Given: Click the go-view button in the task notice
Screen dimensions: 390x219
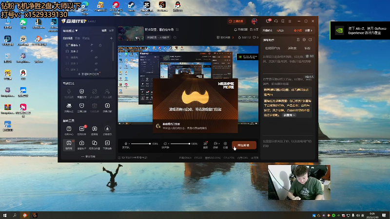Looking at the screenshot, I should (x=289, y=115).
